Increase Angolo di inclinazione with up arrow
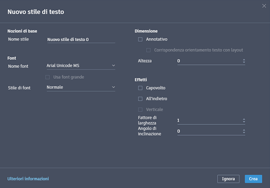Screen dimensions: 270x188 point(244,130)
